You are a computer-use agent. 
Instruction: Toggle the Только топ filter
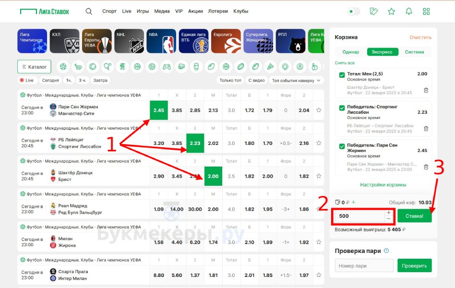click(x=230, y=81)
